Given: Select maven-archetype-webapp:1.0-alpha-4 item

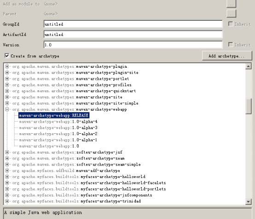Looking at the screenshot, I should tap(58, 122).
